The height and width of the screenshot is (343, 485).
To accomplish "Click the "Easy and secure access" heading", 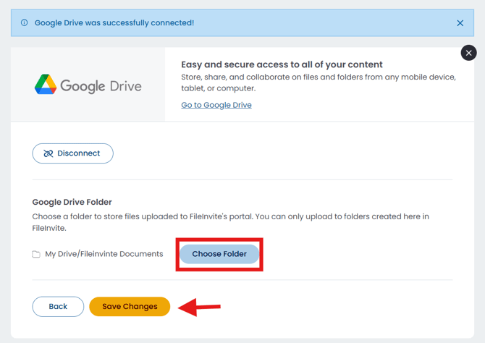I will pyautogui.click(x=282, y=64).
